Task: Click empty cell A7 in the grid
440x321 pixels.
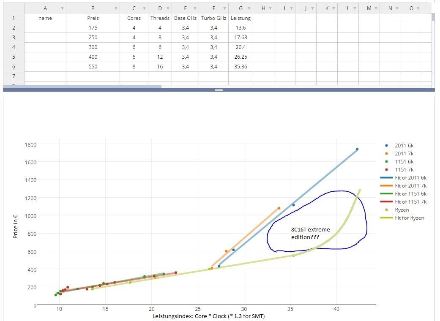Action: click(x=45, y=76)
